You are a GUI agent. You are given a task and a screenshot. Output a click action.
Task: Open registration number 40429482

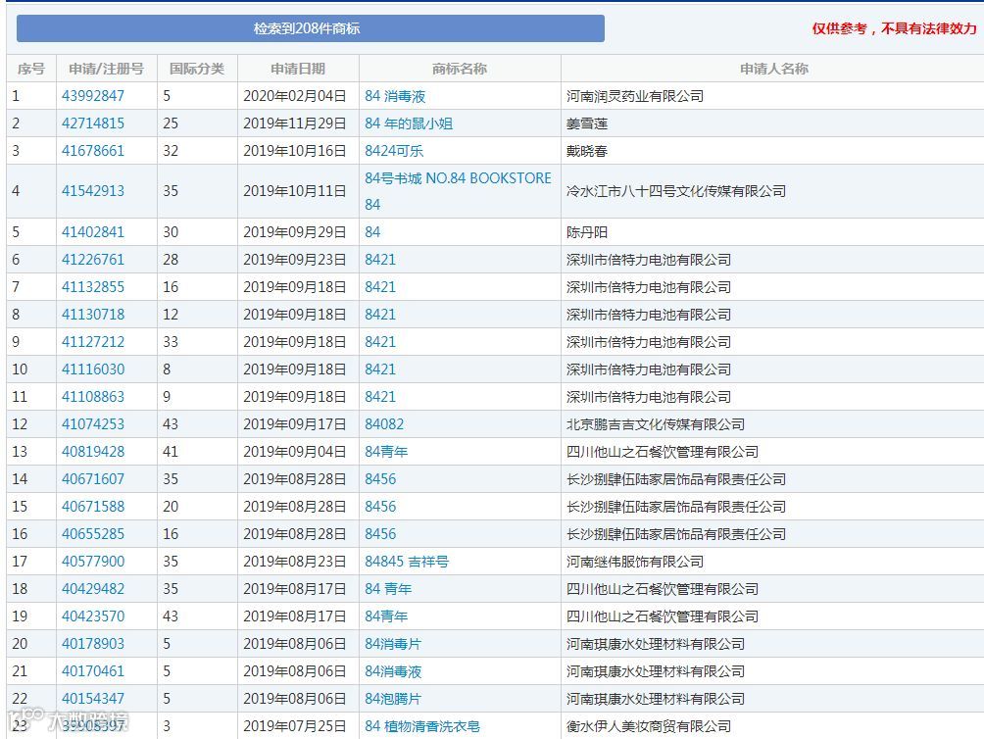pyautogui.click(x=93, y=589)
